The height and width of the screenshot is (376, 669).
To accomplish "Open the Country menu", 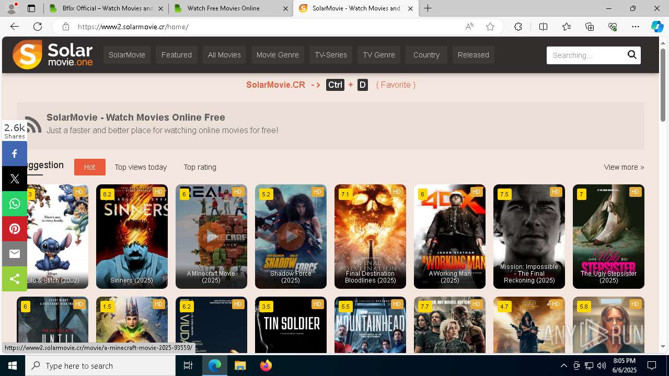I will (x=426, y=55).
